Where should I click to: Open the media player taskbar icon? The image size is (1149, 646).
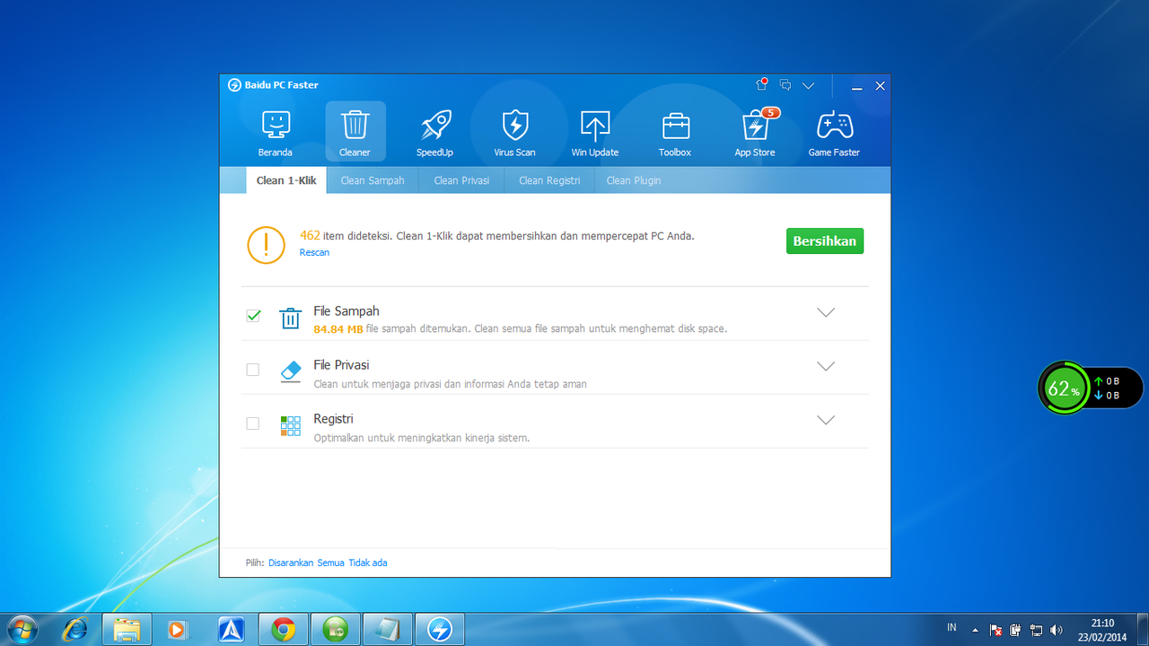pyautogui.click(x=177, y=630)
